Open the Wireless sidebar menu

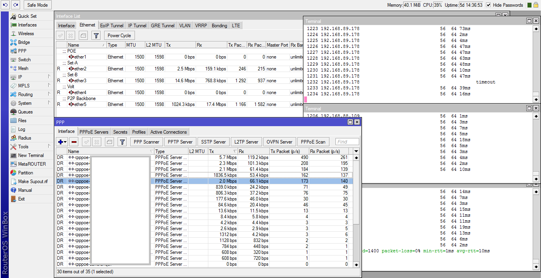26,34
